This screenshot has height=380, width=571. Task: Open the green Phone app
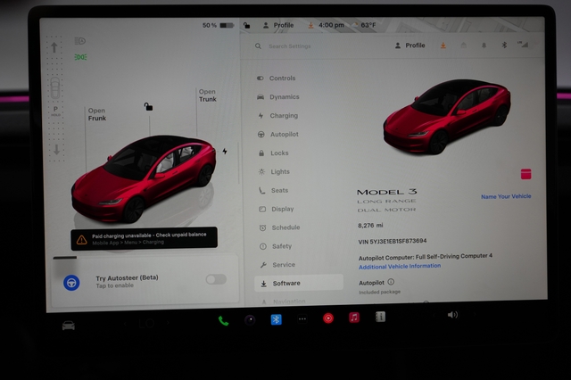click(223, 320)
